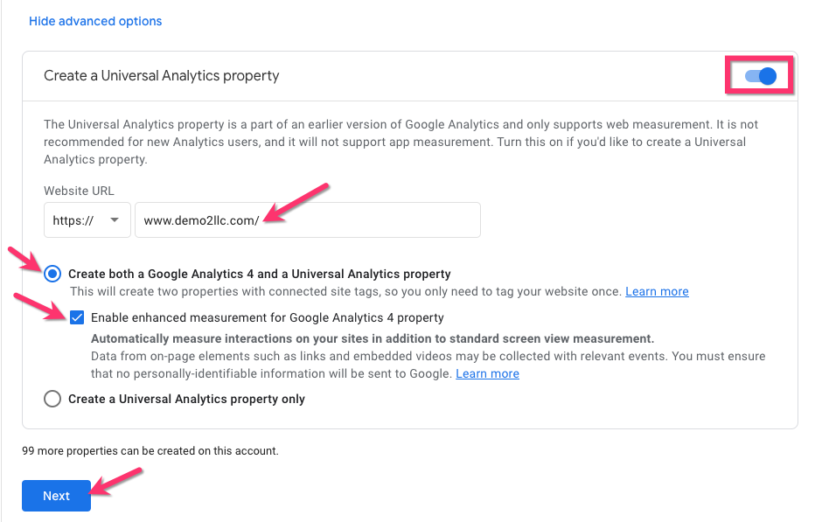Click the 99 more properties notice text
This screenshot has width=815, height=522.
(x=150, y=451)
